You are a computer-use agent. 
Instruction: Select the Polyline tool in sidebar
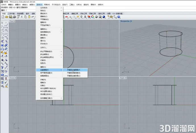coord(2,26)
